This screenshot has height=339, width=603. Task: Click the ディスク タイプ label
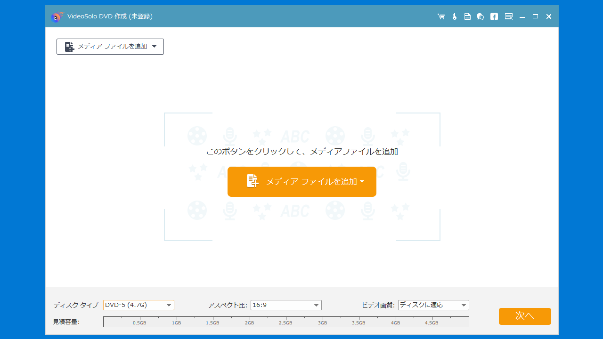(76, 305)
